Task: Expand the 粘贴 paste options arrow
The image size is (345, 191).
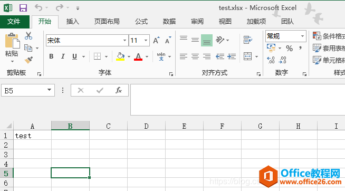Action: click(x=12, y=61)
